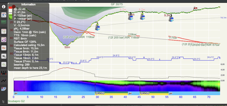Click the 50m maximum depth label

[67, 47]
